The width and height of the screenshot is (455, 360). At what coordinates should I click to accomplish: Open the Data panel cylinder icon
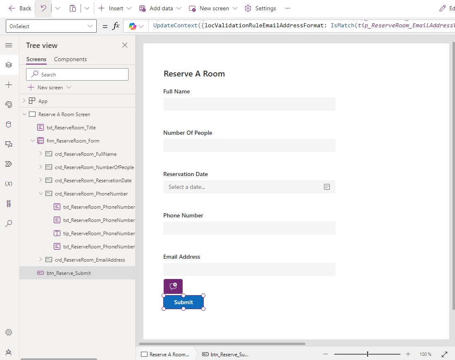(x=9, y=124)
